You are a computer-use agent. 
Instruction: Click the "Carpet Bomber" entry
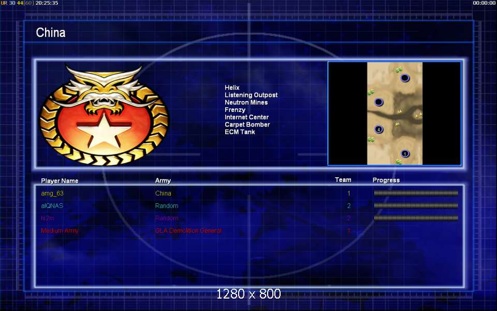(x=247, y=124)
